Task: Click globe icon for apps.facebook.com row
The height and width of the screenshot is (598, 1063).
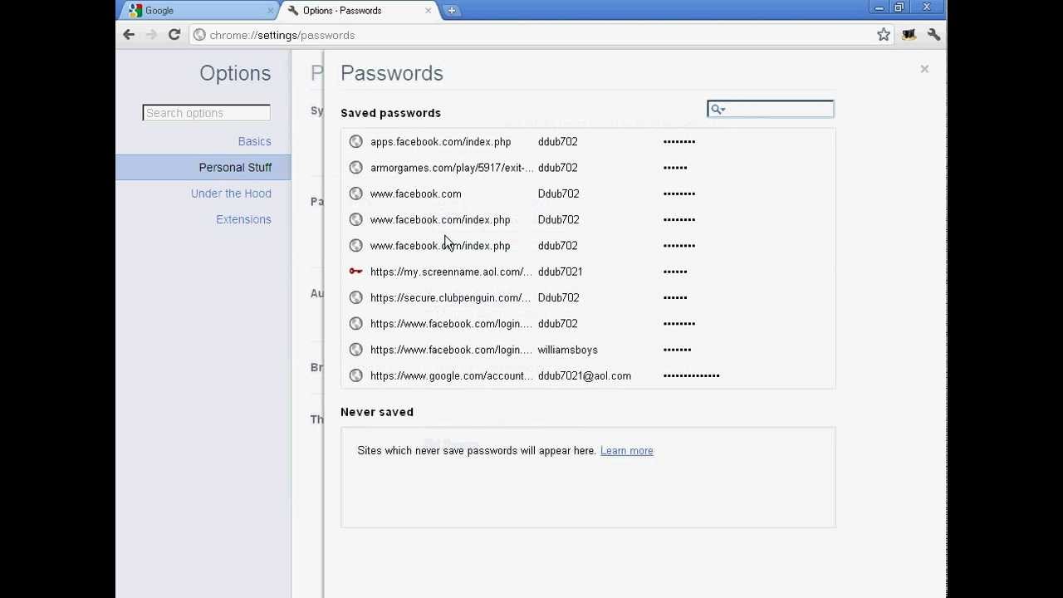Action: click(x=356, y=141)
